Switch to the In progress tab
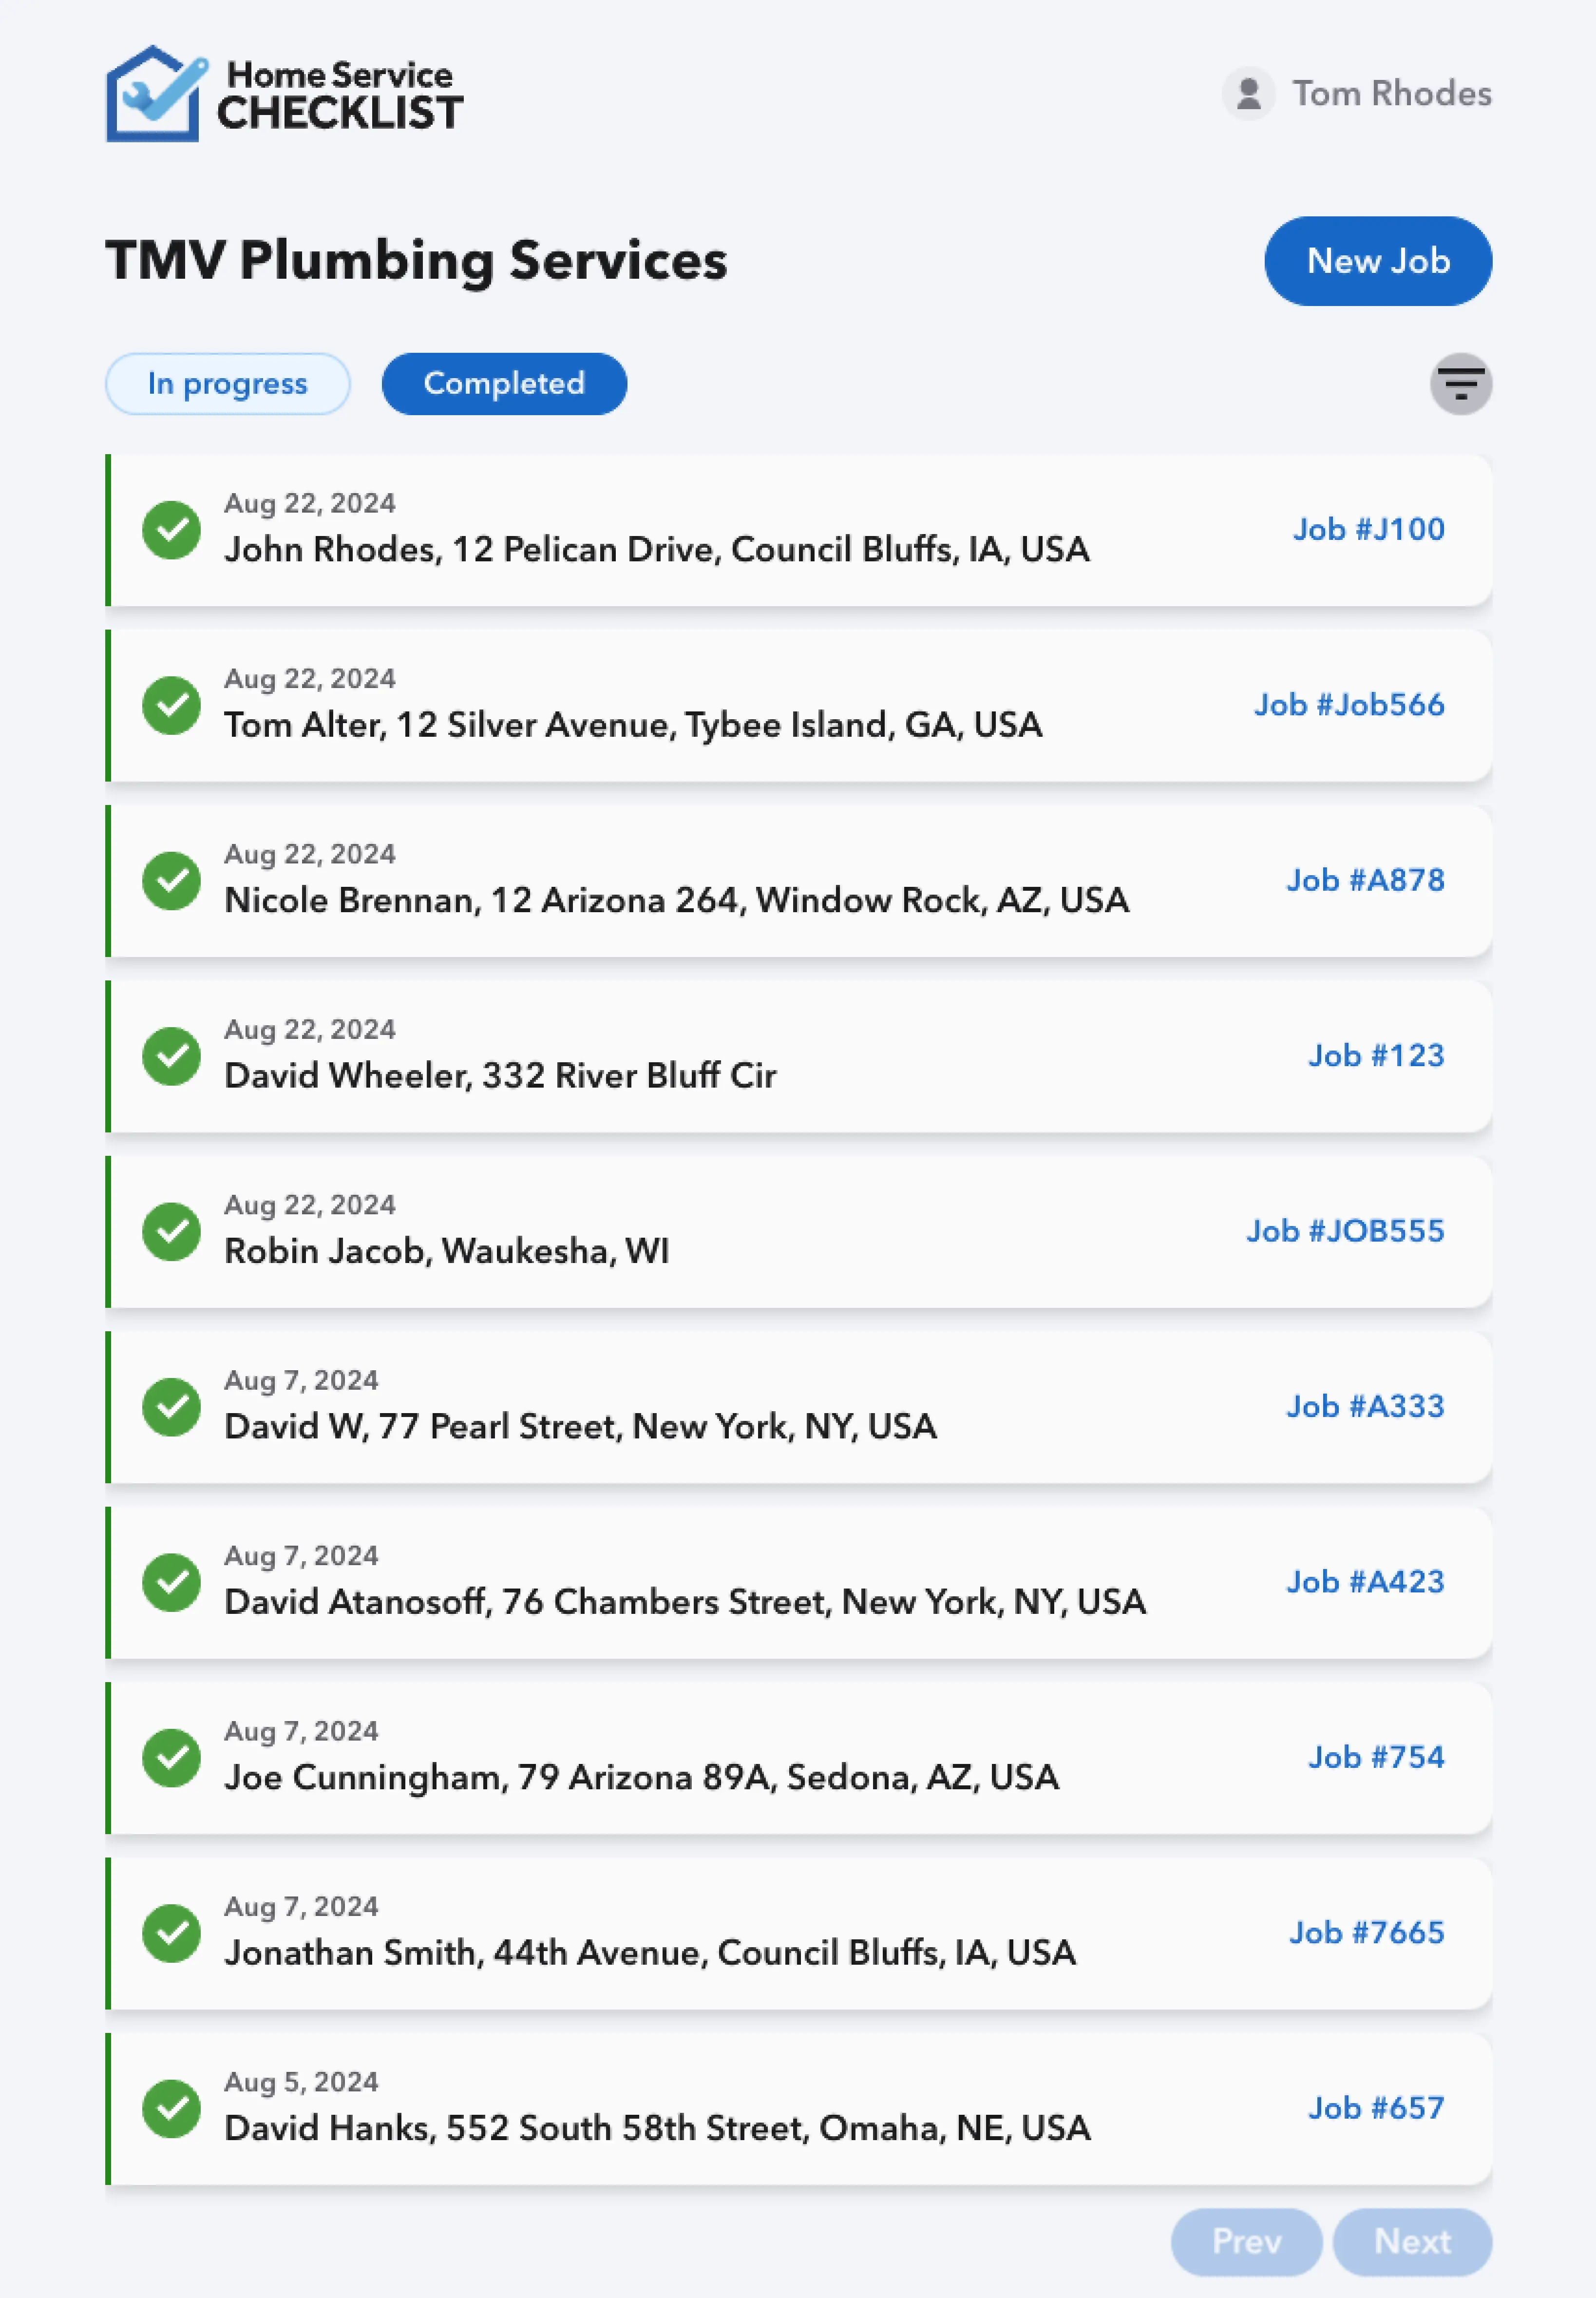Image resolution: width=1596 pixels, height=2298 pixels. point(228,384)
